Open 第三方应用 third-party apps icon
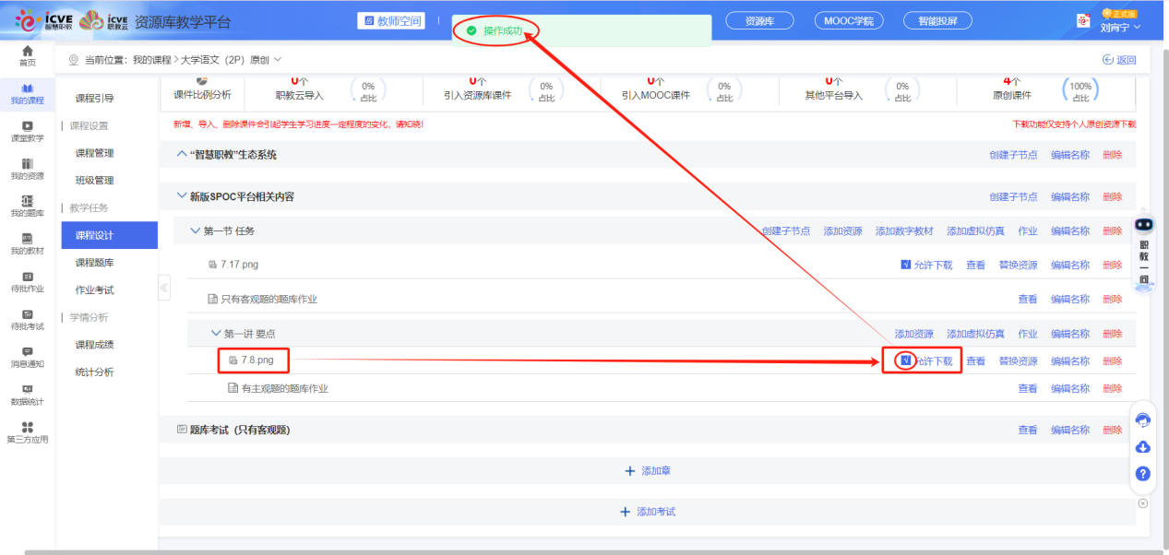 click(28, 431)
